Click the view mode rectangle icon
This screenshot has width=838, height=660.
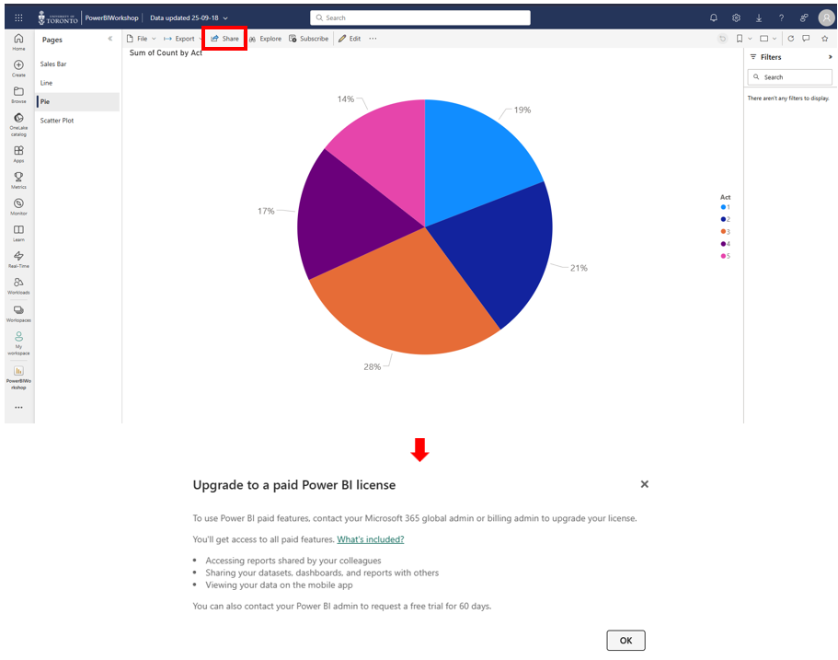point(764,39)
